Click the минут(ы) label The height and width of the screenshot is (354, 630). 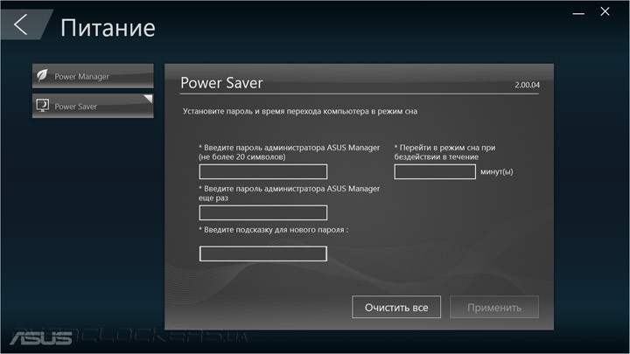497,172
